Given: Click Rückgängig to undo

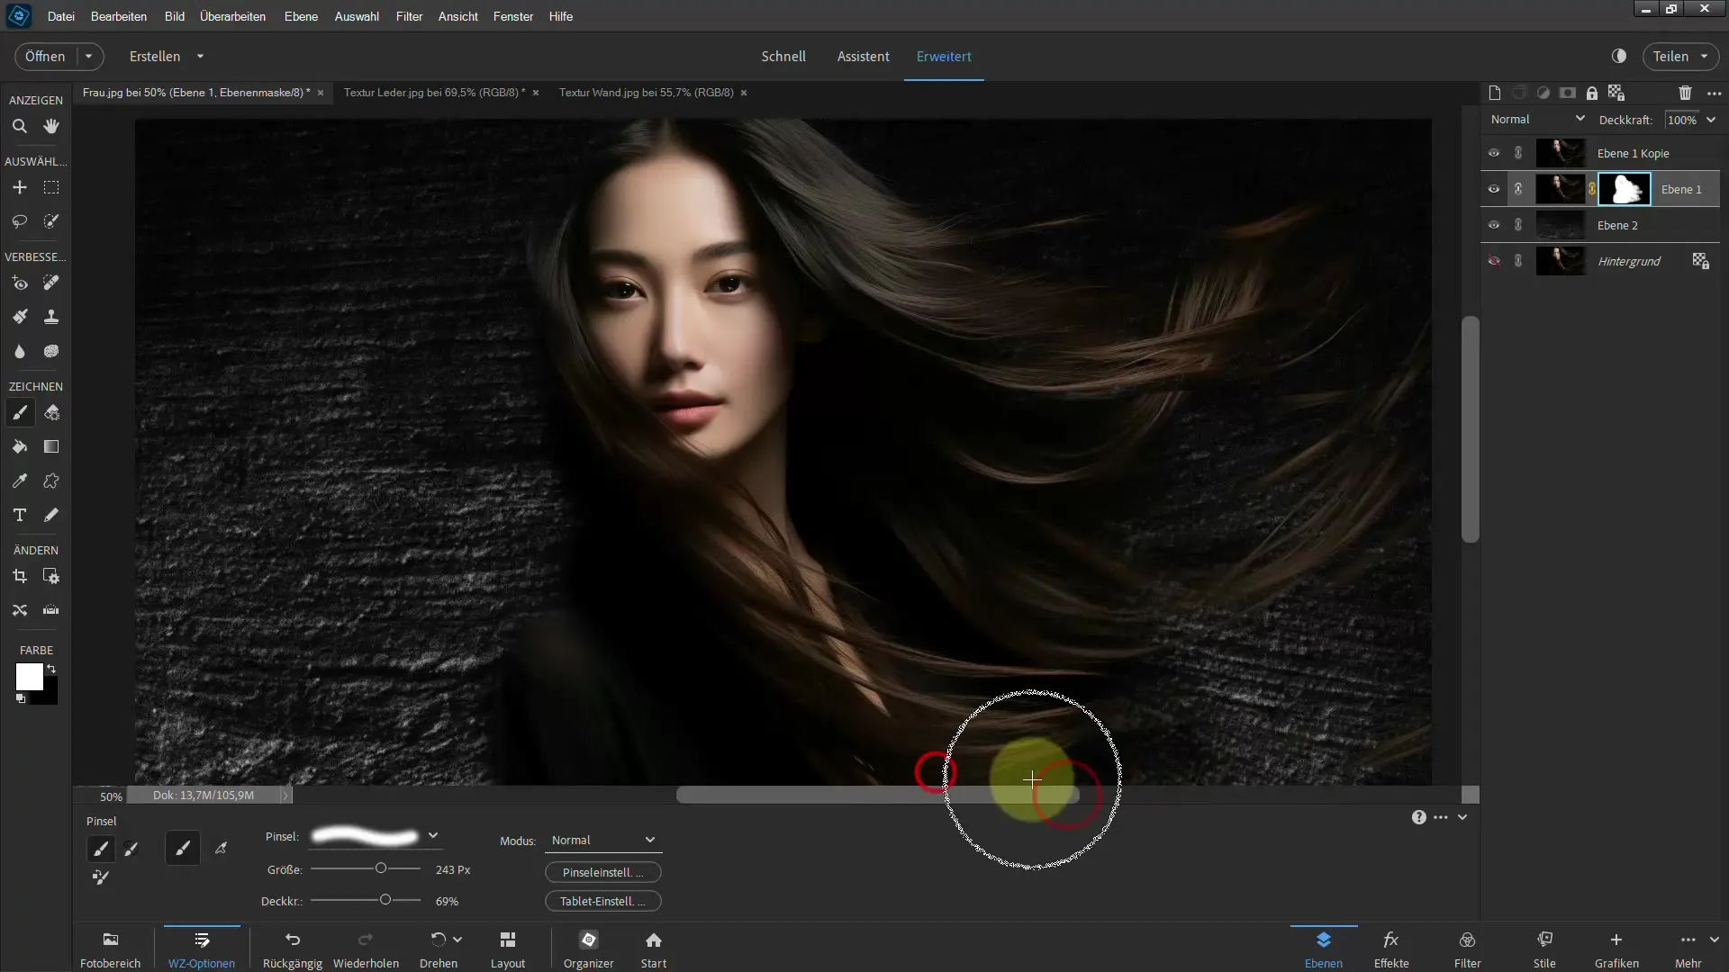Looking at the screenshot, I should (x=293, y=949).
